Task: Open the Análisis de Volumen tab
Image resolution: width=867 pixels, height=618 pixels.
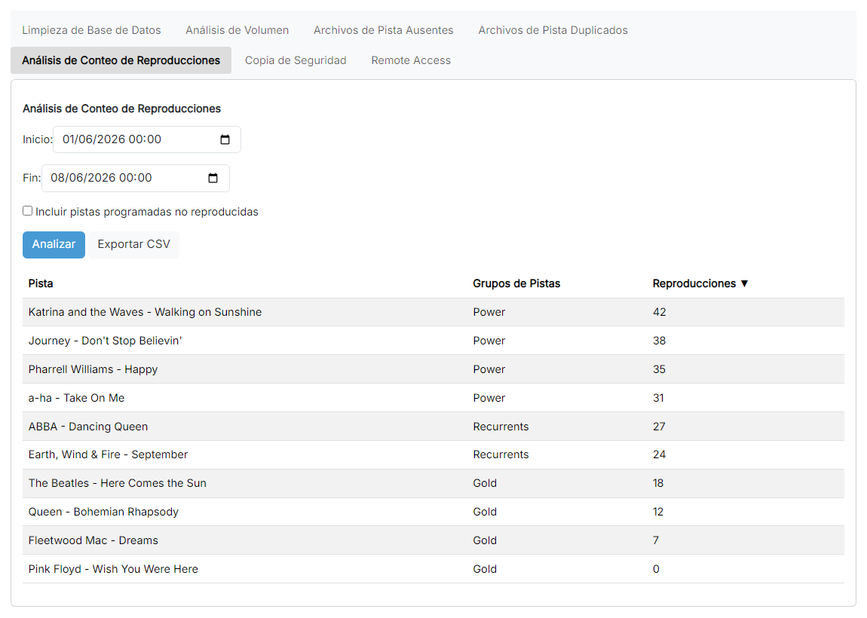Action: coord(237,30)
